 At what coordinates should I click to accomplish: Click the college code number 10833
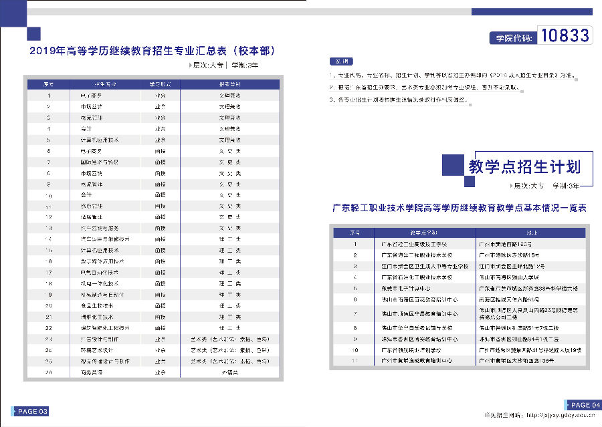tap(565, 35)
